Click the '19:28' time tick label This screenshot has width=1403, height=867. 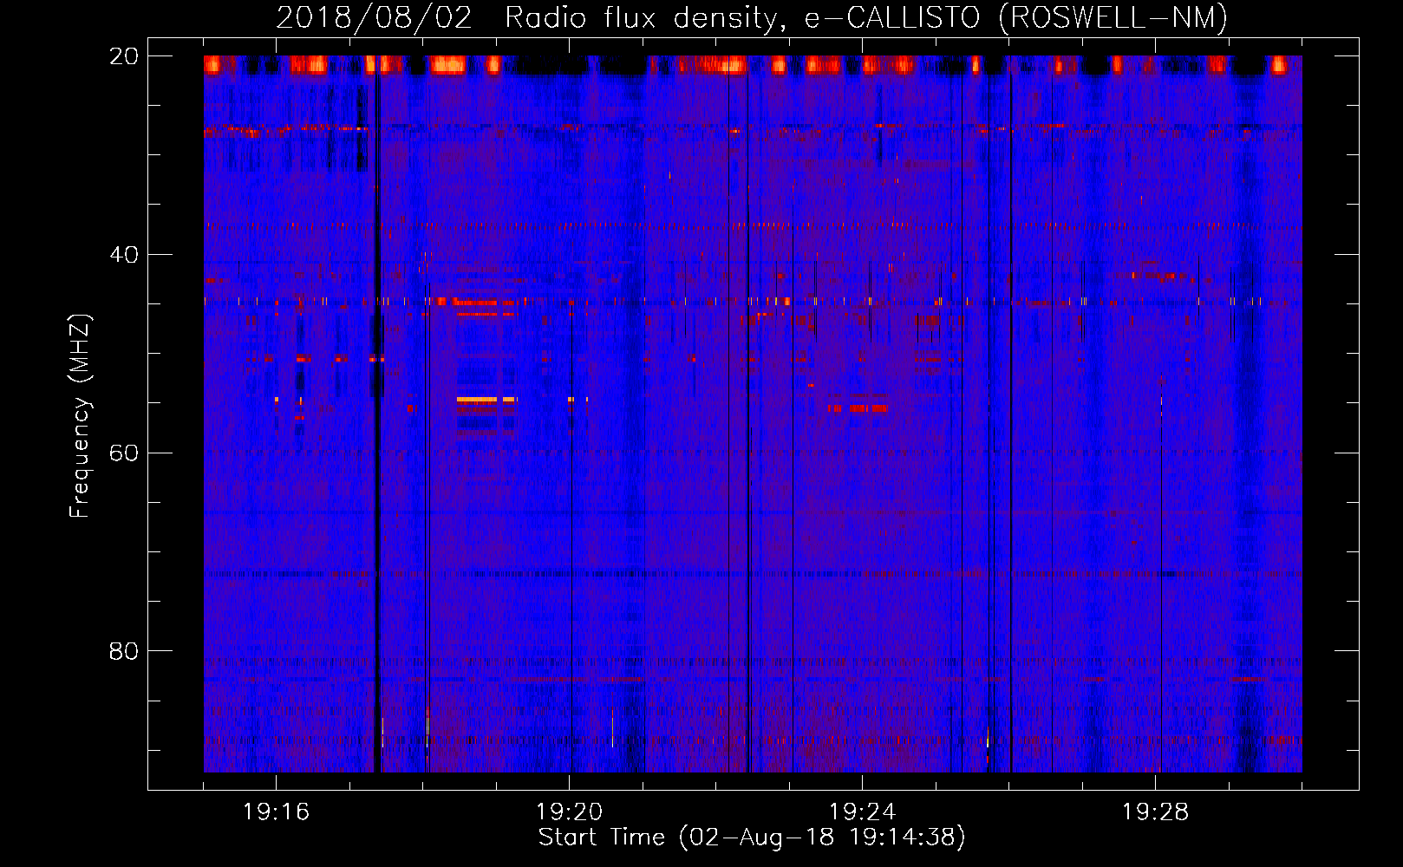1155,812
